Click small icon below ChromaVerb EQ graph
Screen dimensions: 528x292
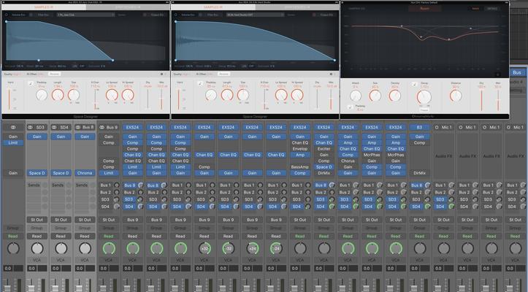pos(498,74)
